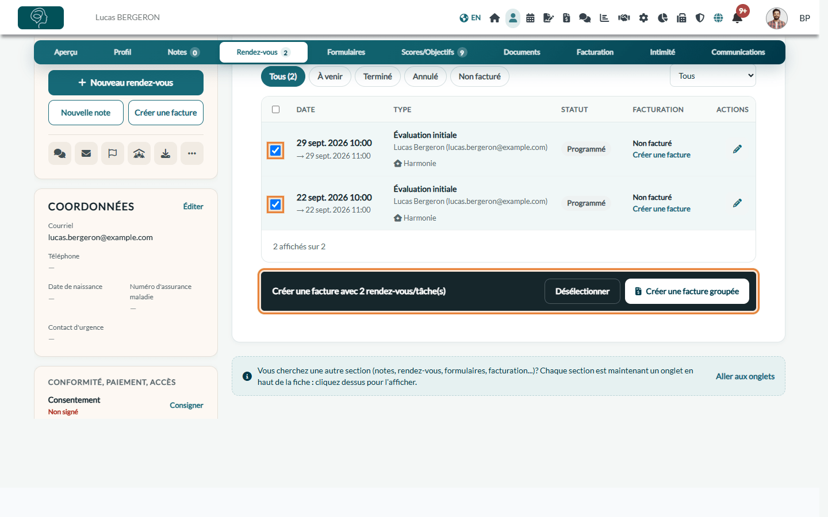Click Nouveau rendez-vous button
The height and width of the screenshot is (517, 828).
[x=126, y=83]
